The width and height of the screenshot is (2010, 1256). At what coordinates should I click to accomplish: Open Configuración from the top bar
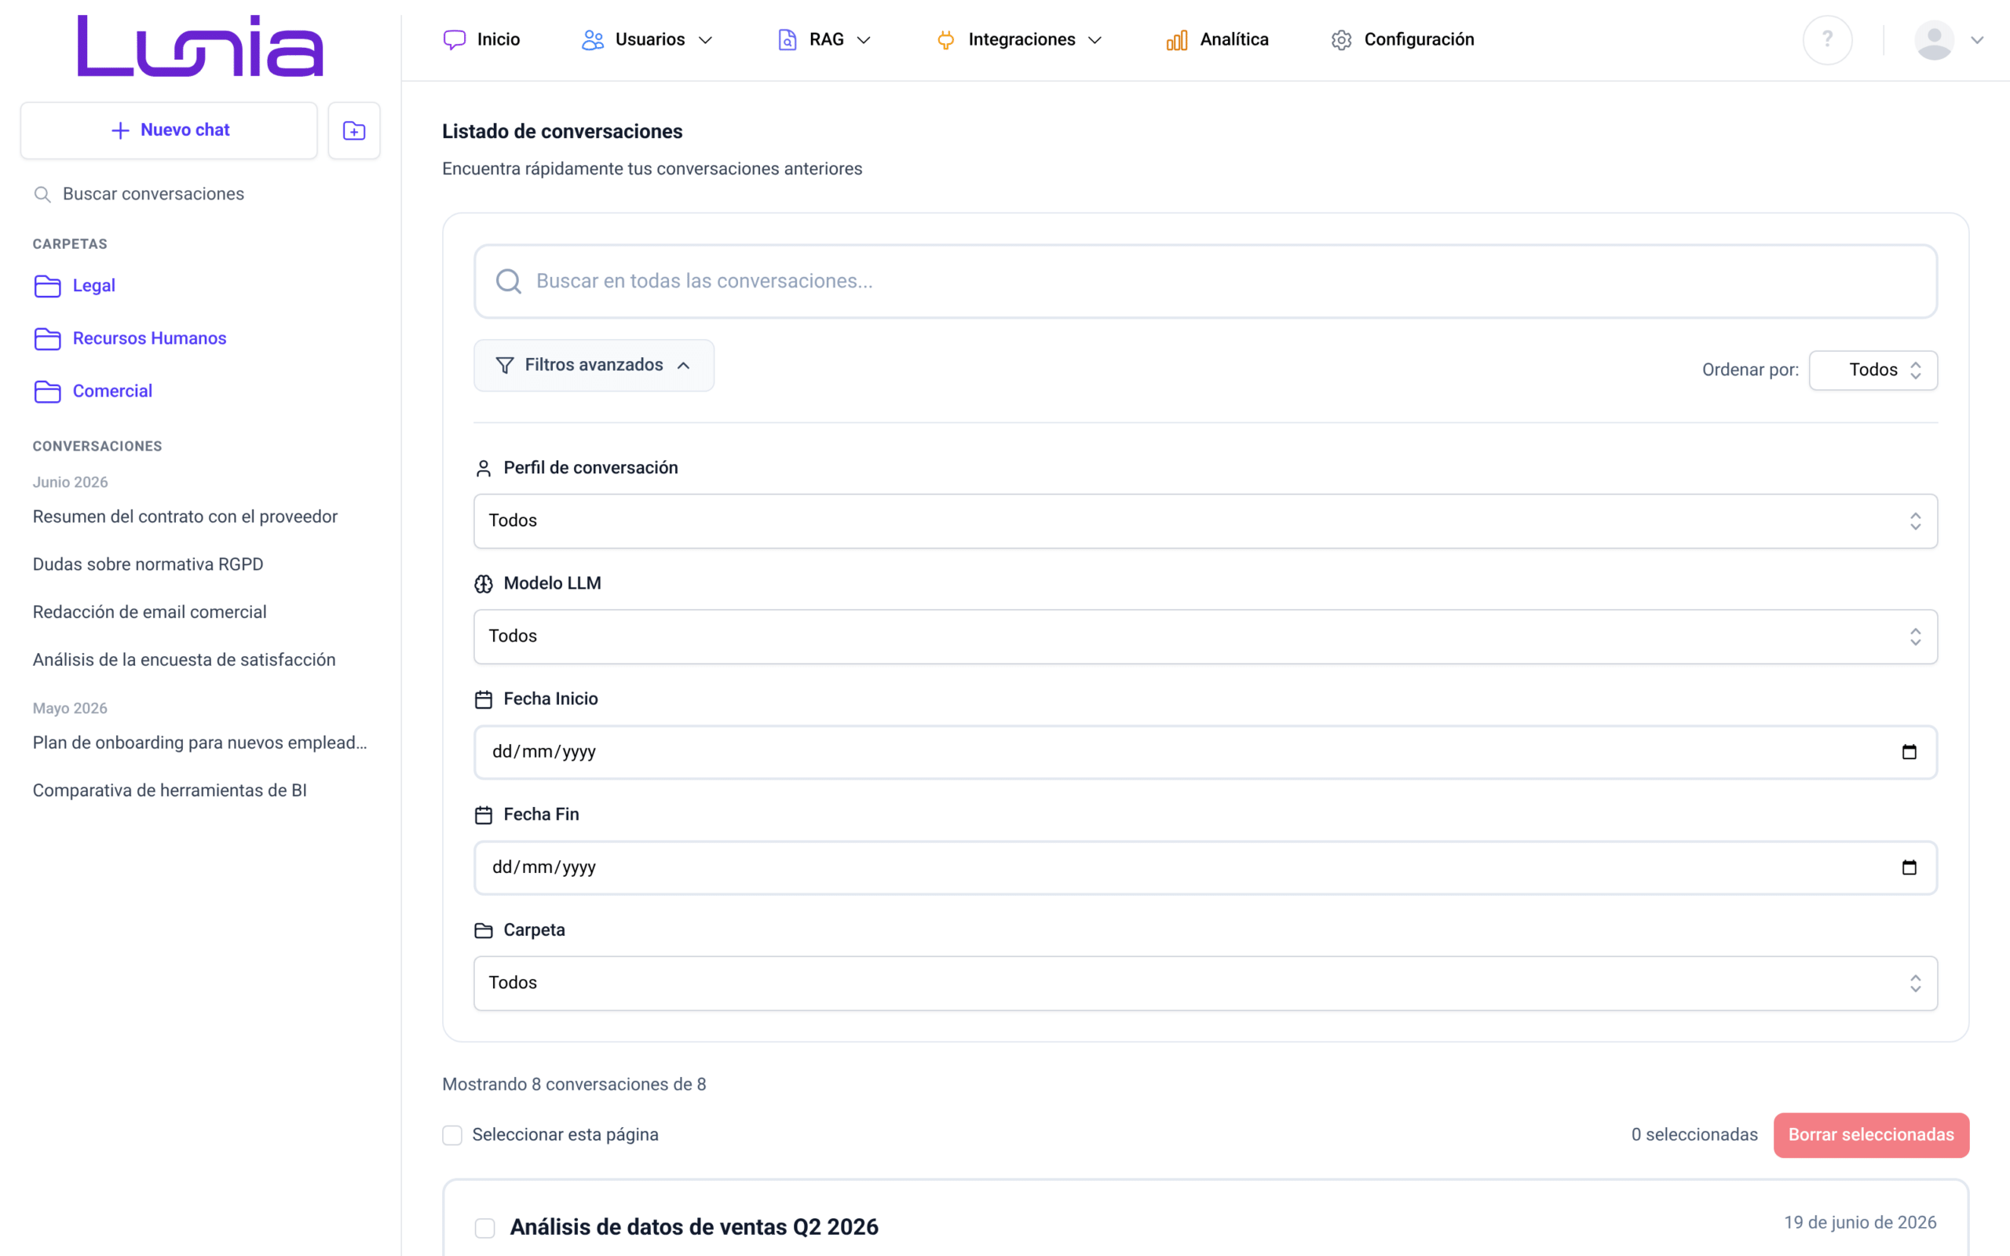point(1402,40)
